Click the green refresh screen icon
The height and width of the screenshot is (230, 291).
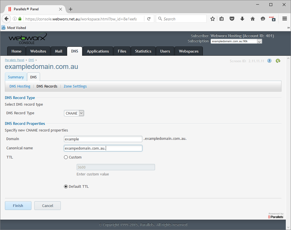point(278,61)
